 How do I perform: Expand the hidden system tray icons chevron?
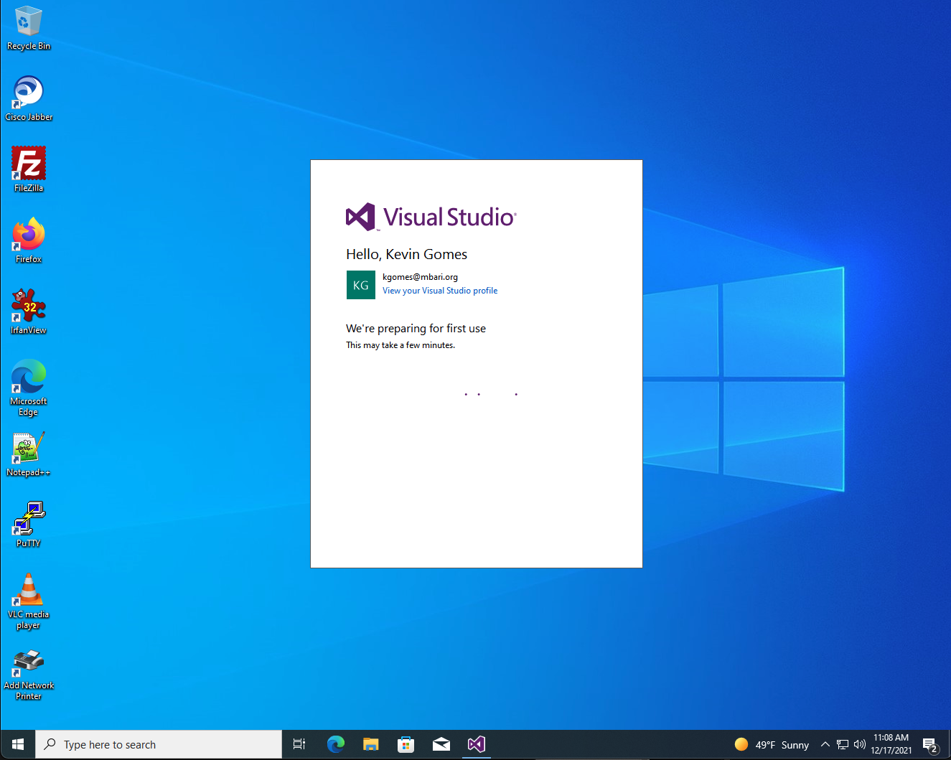tap(825, 744)
